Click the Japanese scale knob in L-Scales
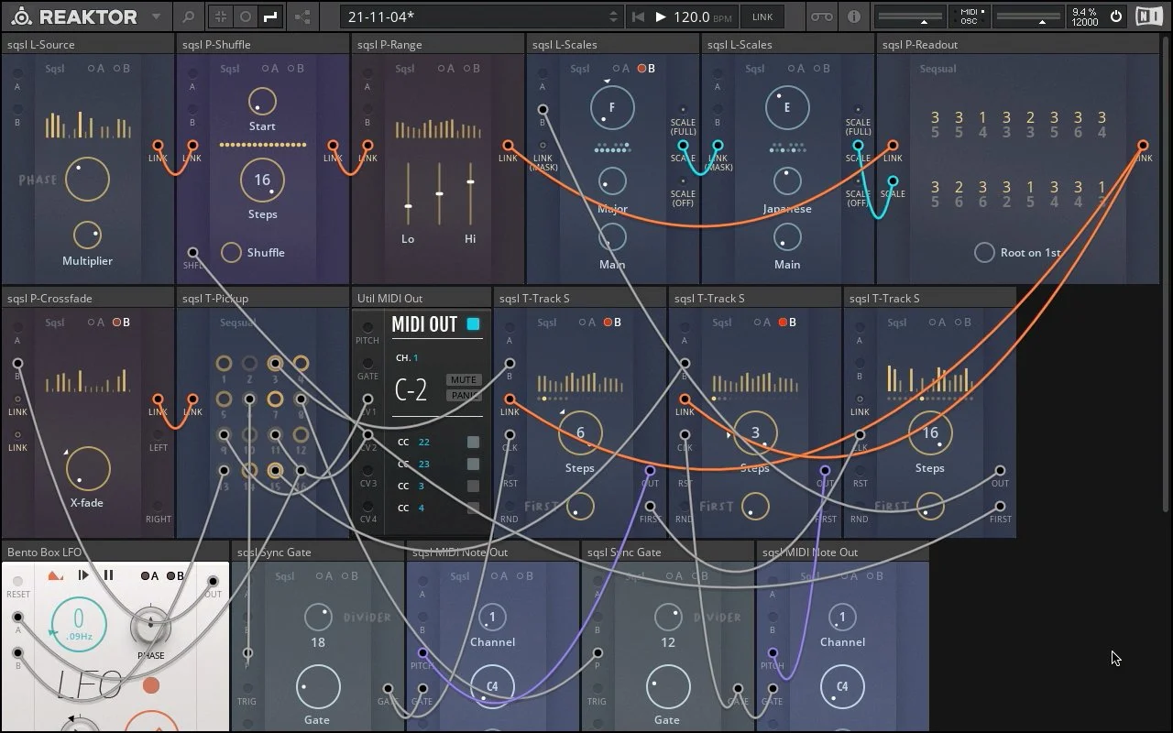This screenshot has height=733, width=1173. click(787, 181)
